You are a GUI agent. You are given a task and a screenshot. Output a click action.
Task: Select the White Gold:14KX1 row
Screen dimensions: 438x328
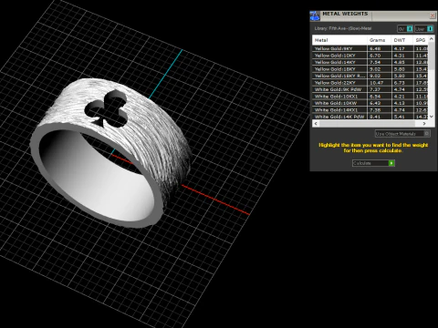[x=370, y=110]
